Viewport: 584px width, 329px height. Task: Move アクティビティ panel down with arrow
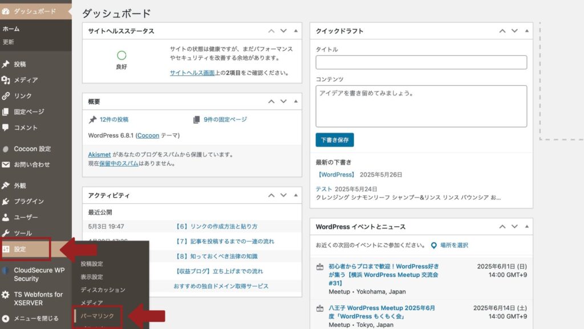283,195
